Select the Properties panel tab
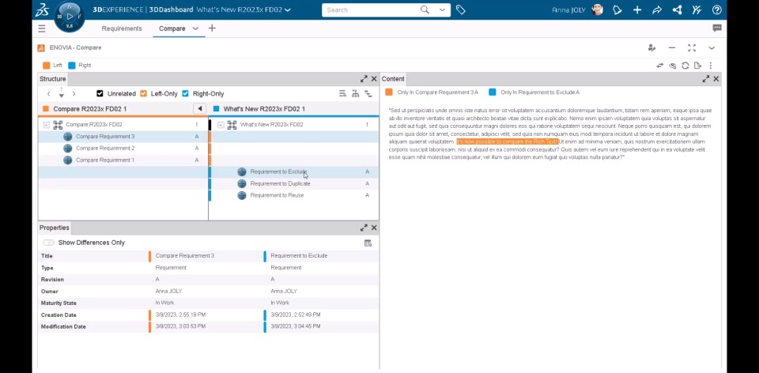Viewport: 759px width, 373px height. [55, 228]
